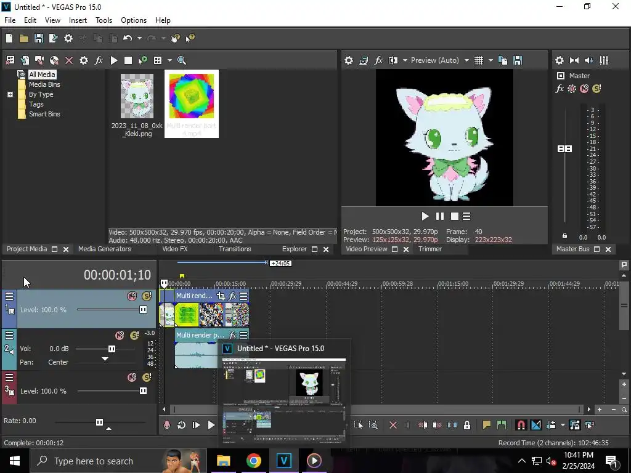Screen dimensions: 631x473
Task: Mute audio track 2
Action: (x=120, y=336)
